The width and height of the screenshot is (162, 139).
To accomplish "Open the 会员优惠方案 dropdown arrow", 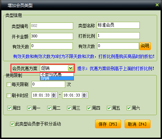I will click(70, 68).
